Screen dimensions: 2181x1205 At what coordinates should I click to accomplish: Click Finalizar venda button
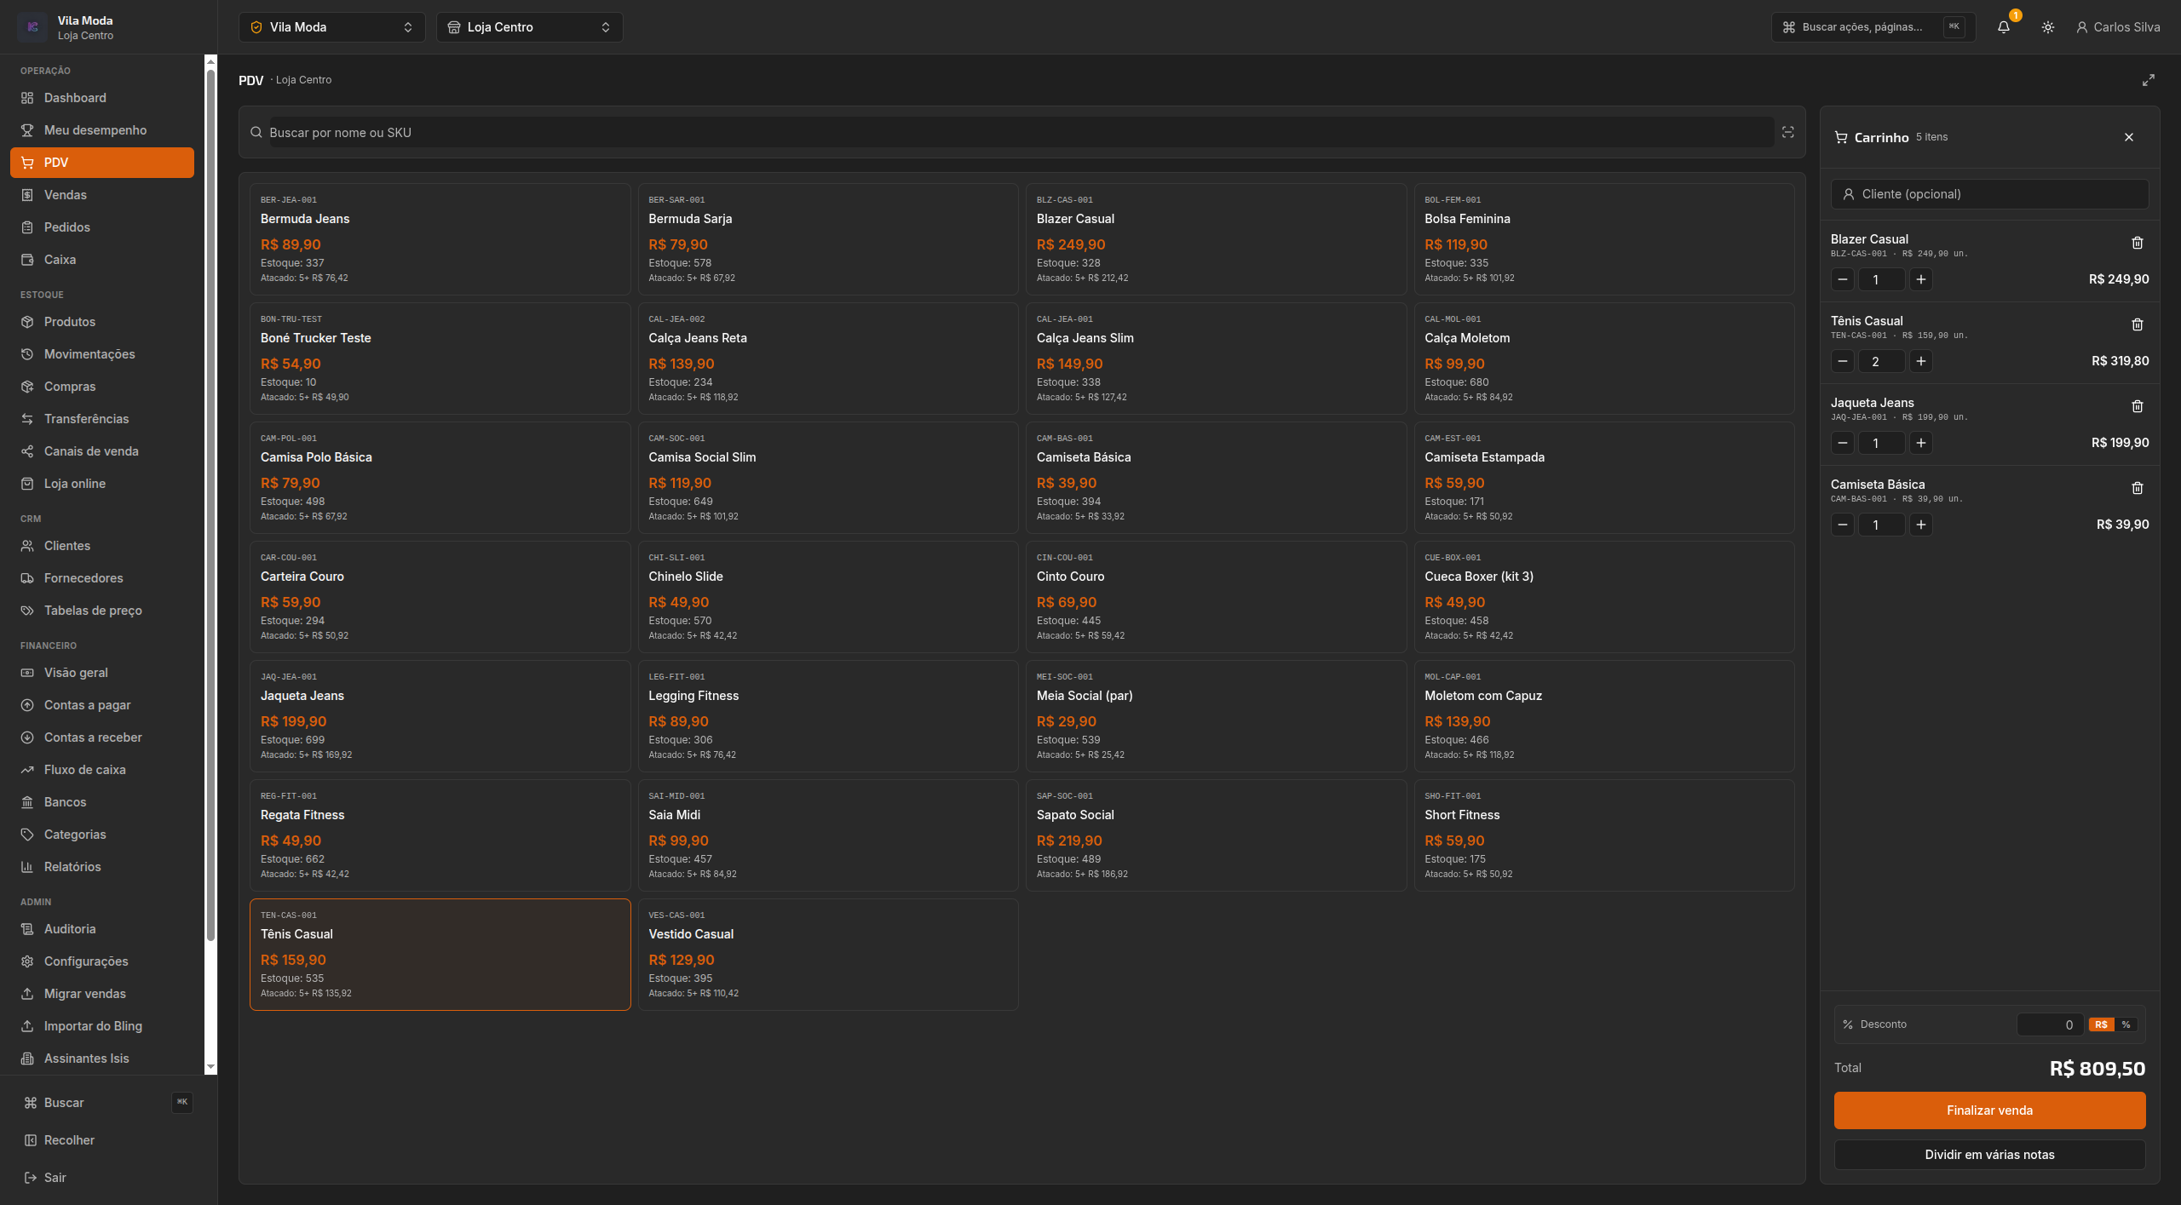[x=1989, y=1110]
